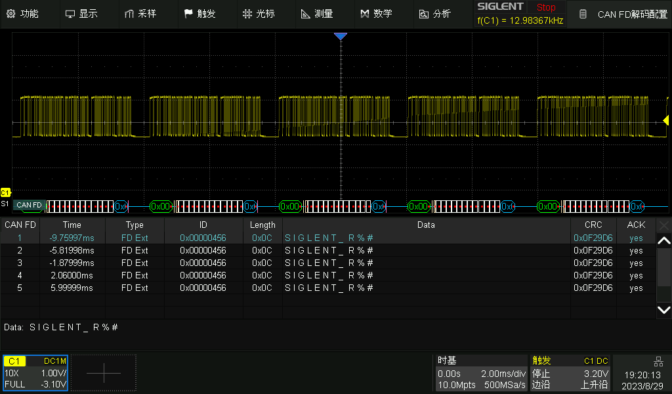The height and width of the screenshot is (394, 672).
Task: Click the yellow trigger level arrow
Action: point(665,121)
